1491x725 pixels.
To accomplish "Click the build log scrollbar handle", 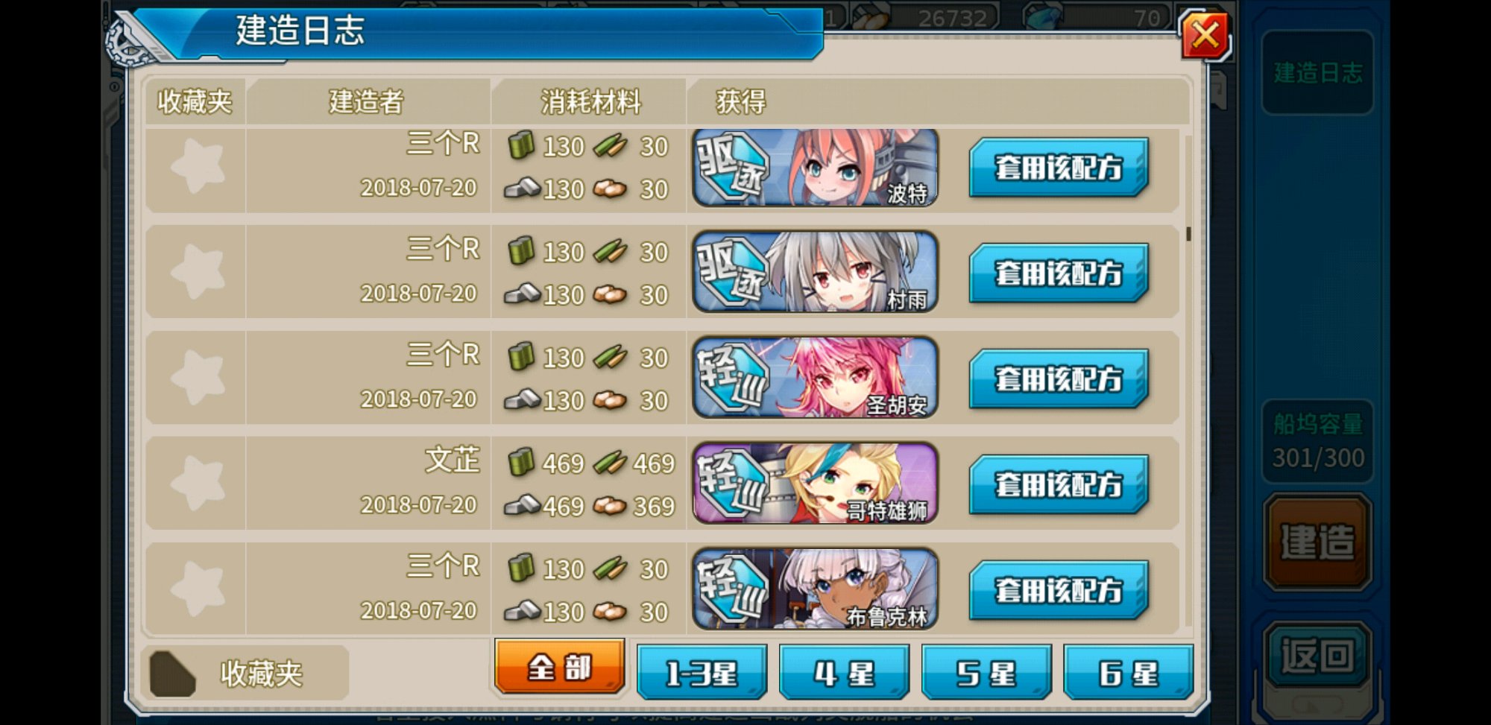I will [1188, 234].
